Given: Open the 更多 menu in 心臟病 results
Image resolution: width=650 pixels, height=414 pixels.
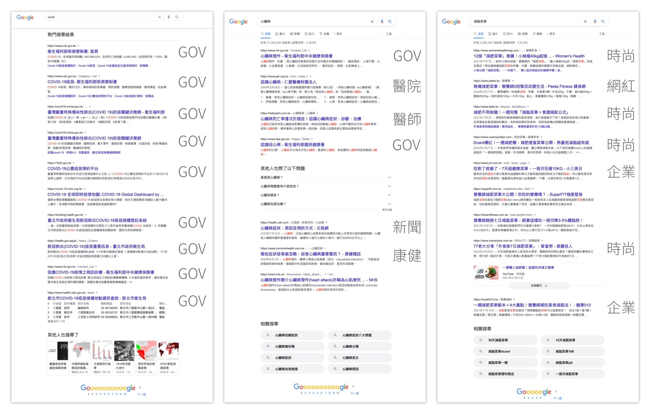Looking at the screenshot, I should [x=338, y=34].
